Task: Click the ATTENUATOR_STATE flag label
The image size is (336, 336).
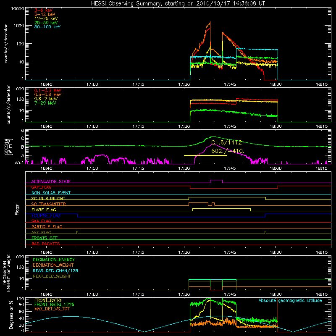Action: coord(51,181)
